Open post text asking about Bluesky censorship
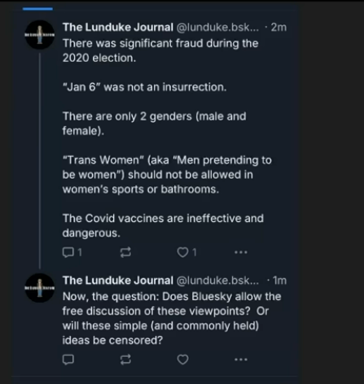This screenshot has height=384, width=364. click(x=172, y=318)
